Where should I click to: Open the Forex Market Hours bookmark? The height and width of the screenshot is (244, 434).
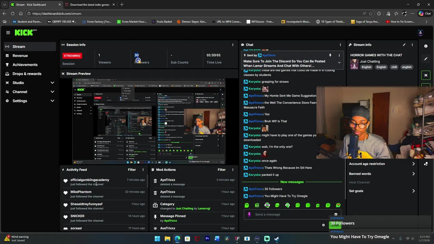click(132, 22)
